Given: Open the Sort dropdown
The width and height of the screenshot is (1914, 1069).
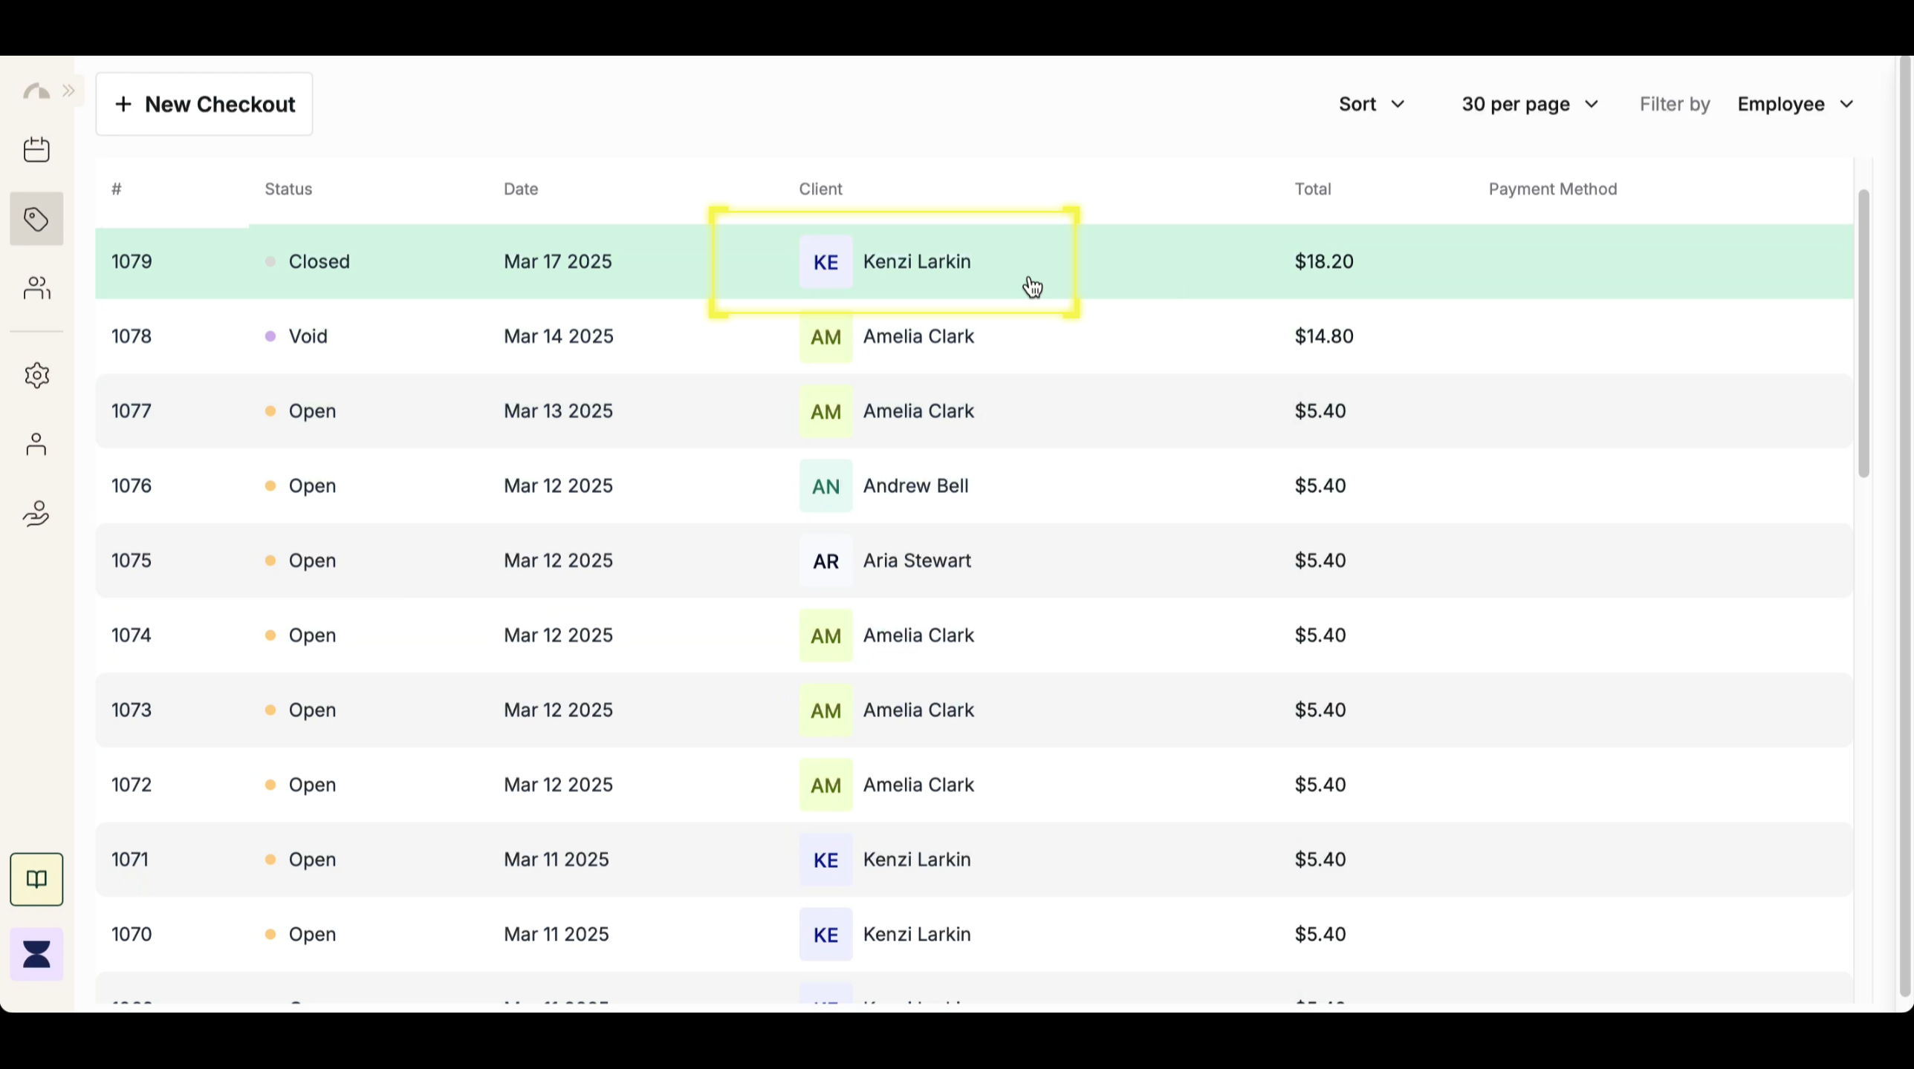Looking at the screenshot, I should [x=1371, y=104].
